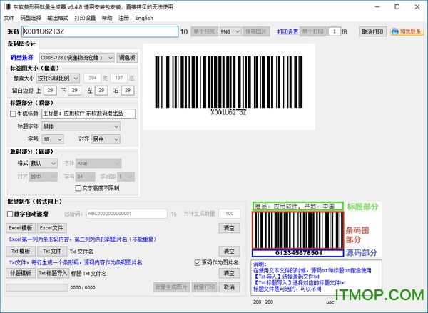
Task: Click 清空 button in Txt文件名 row
Action: pos(229,252)
